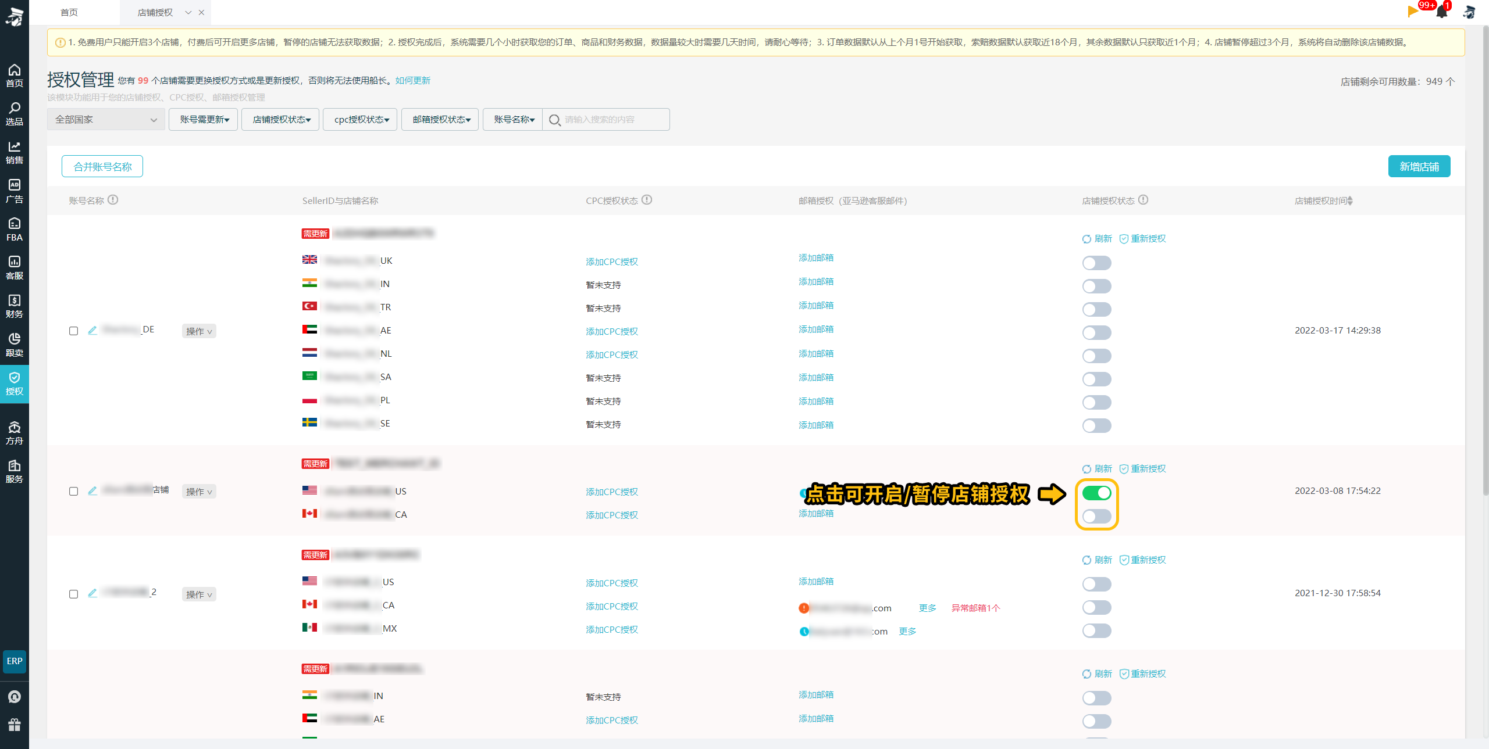The height and width of the screenshot is (749, 1489).
Task: Click 更多 next to the CA store email
Action: [x=928, y=608]
